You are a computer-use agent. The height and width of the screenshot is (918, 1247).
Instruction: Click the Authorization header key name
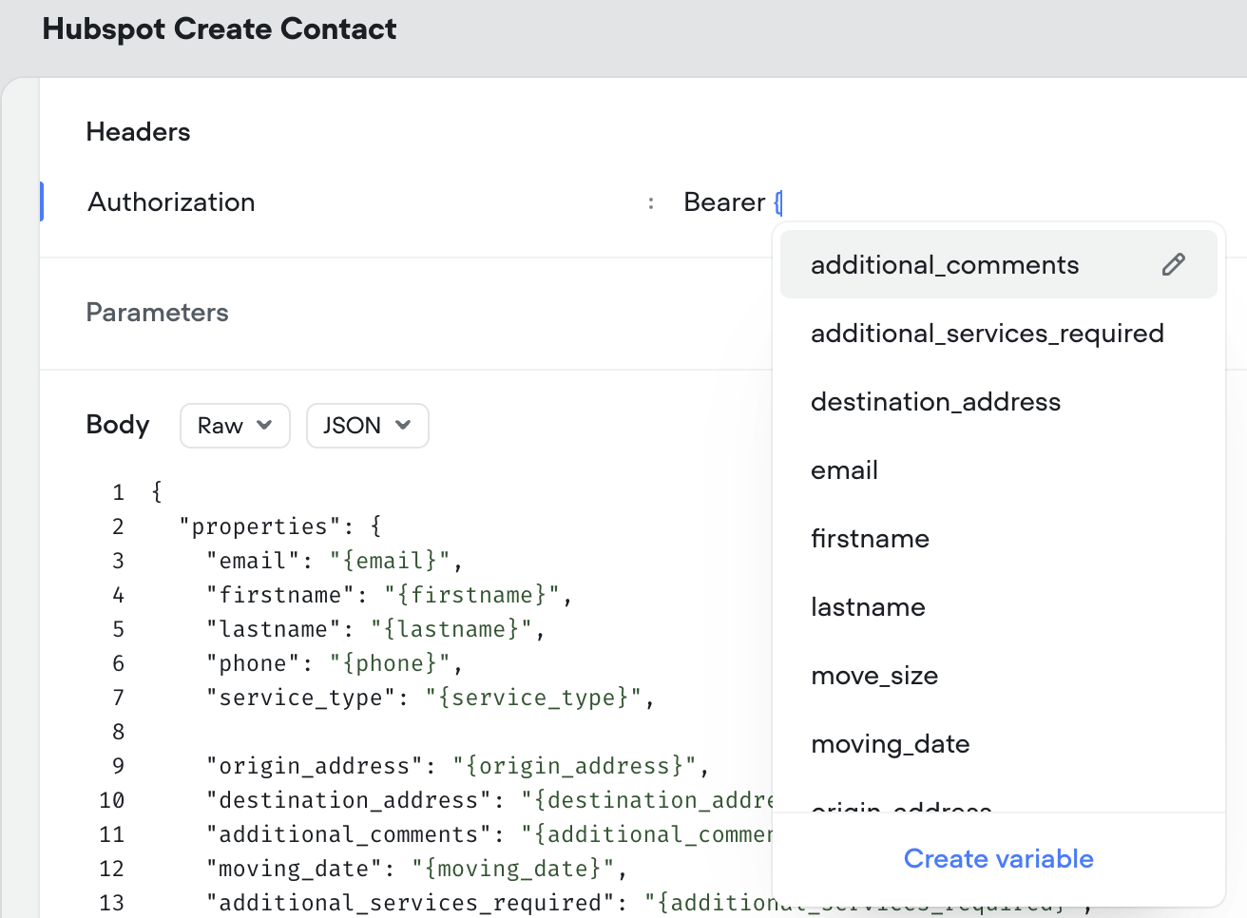coord(171,202)
